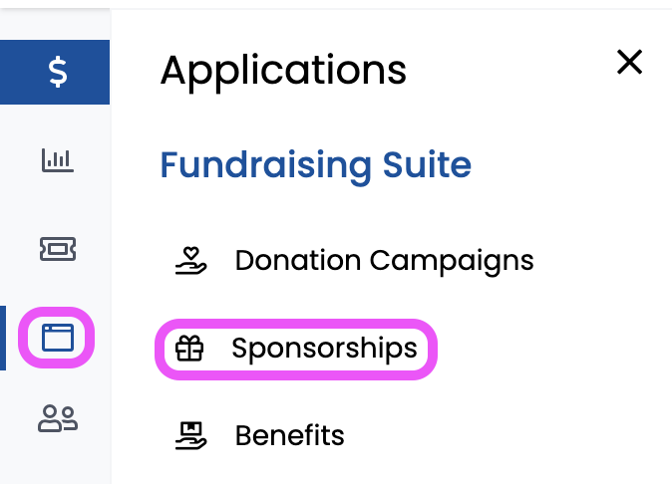Screen dimensions: 672x484
Task: Open the dollar sign sidebar section
Action: click(x=58, y=73)
